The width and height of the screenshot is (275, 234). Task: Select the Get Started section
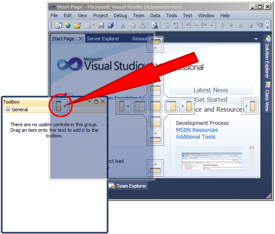tap(211, 100)
